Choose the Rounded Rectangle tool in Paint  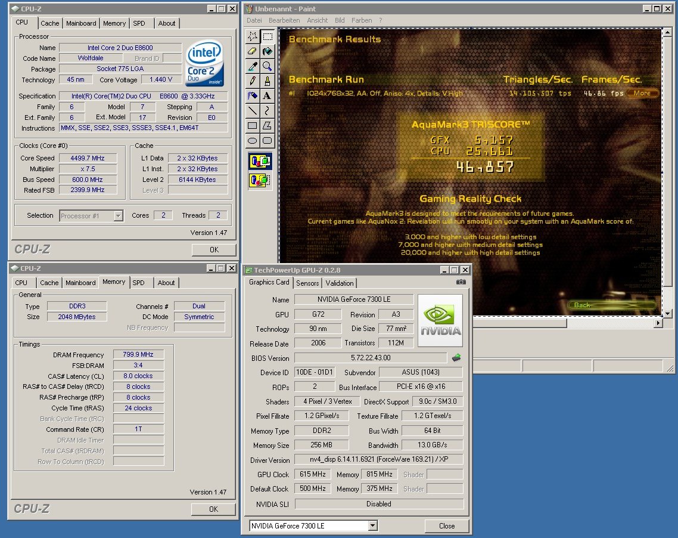[268, 140]
